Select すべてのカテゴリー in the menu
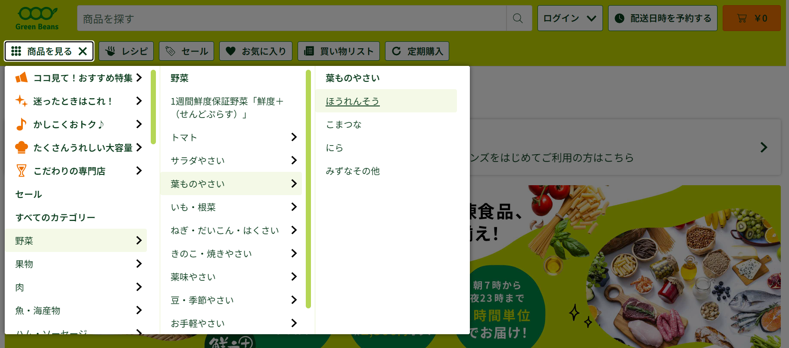 pos(55,217)
